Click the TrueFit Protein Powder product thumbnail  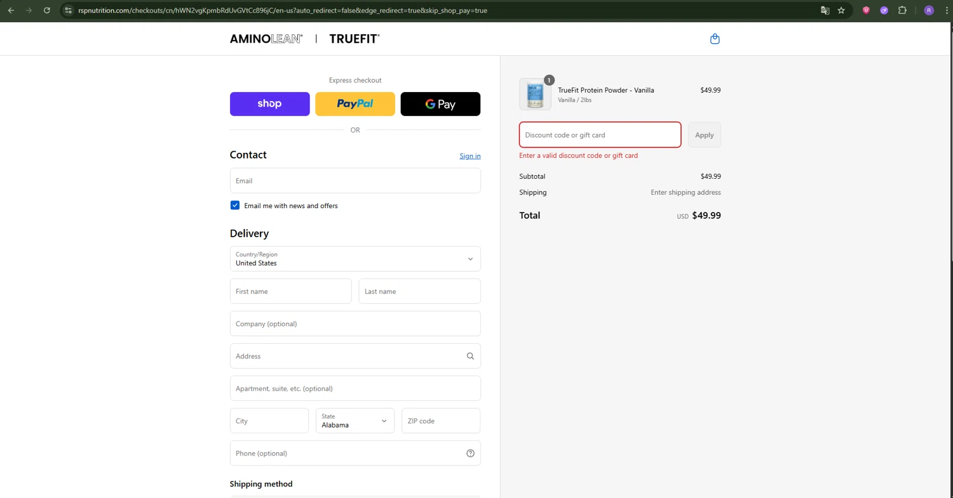pos(536,94)
